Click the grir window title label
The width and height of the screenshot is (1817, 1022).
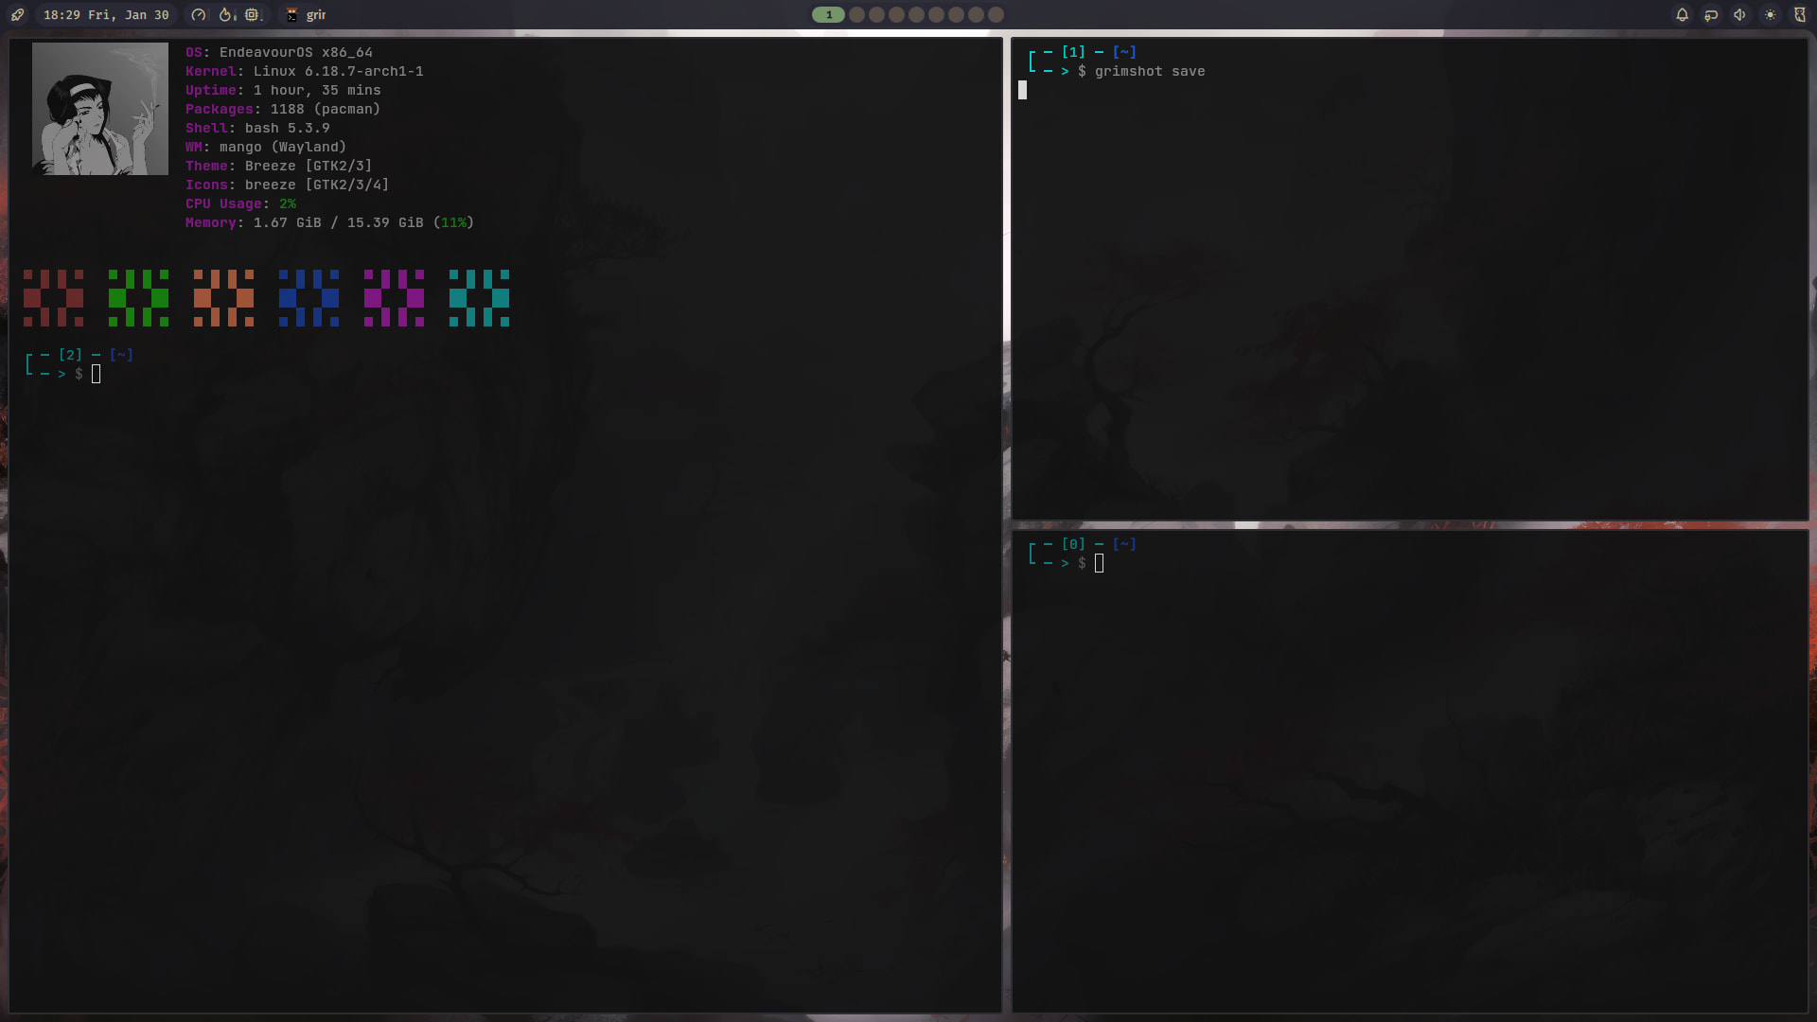point(316,14)
